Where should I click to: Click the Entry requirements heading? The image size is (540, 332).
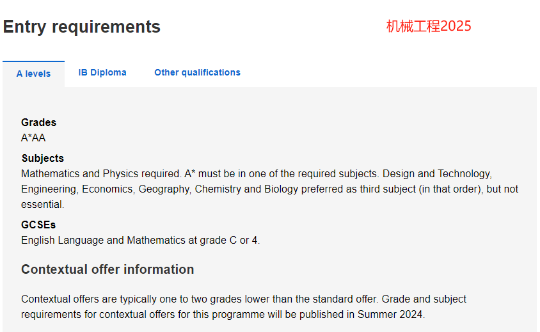(x=82, y=27)
